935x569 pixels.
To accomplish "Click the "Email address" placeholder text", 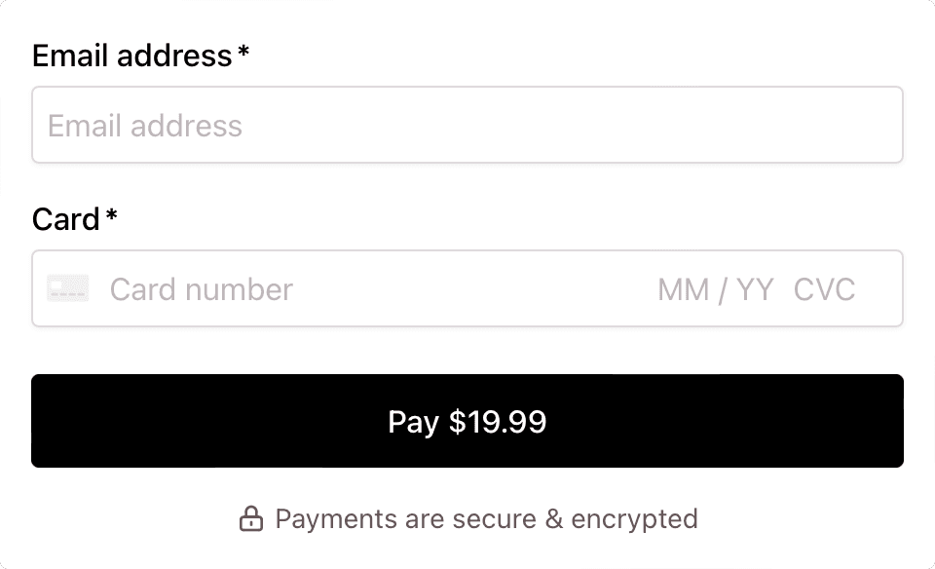I will click(x=145, y=126).
